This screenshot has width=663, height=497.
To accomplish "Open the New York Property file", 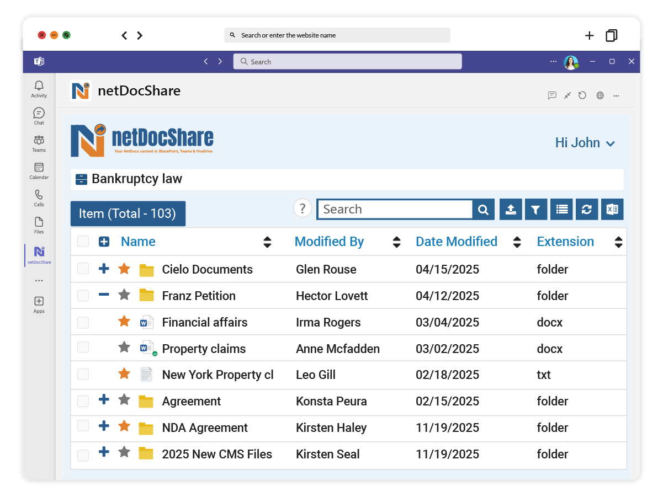I will [218, 375].
